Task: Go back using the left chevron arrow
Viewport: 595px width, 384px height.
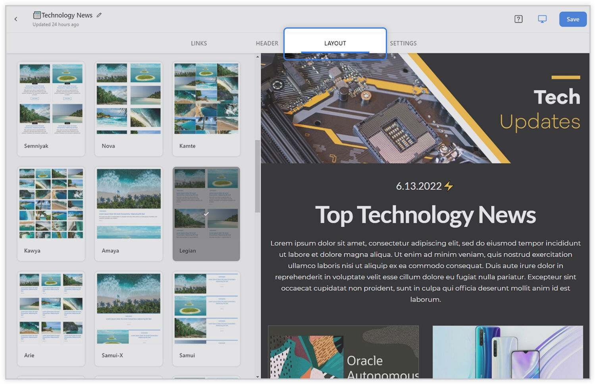Action: click(x=16, y=19)
